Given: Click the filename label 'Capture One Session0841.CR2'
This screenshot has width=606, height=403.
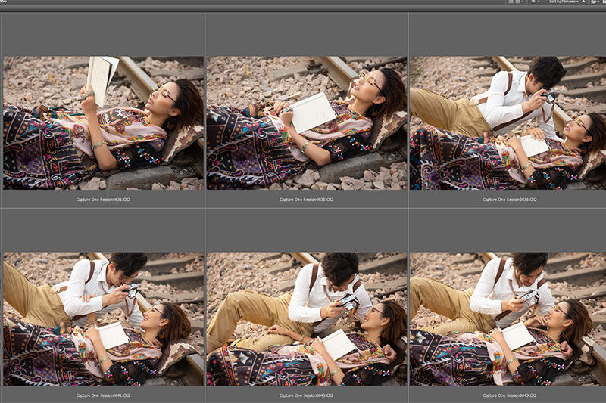Looking at the screenshot, I should 103,395.
